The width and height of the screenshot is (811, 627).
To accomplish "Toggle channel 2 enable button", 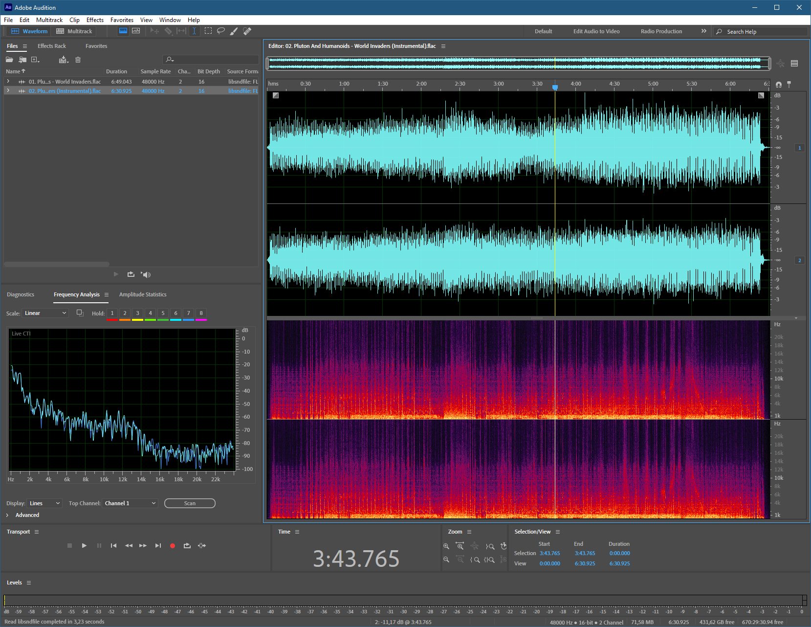I will pos(800,260).
